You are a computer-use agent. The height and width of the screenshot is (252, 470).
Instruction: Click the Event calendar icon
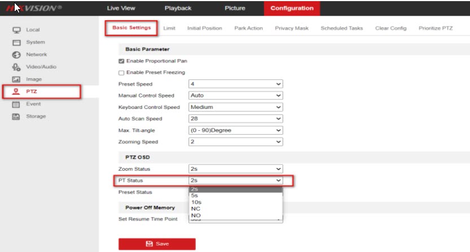tap(16, 104)
